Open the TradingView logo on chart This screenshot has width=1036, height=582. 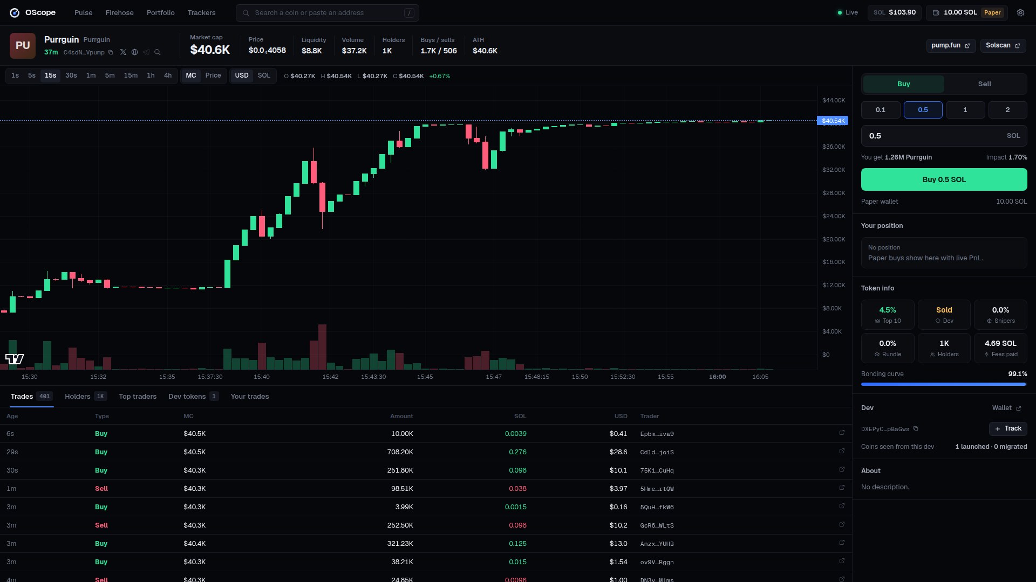click(15, 359)
